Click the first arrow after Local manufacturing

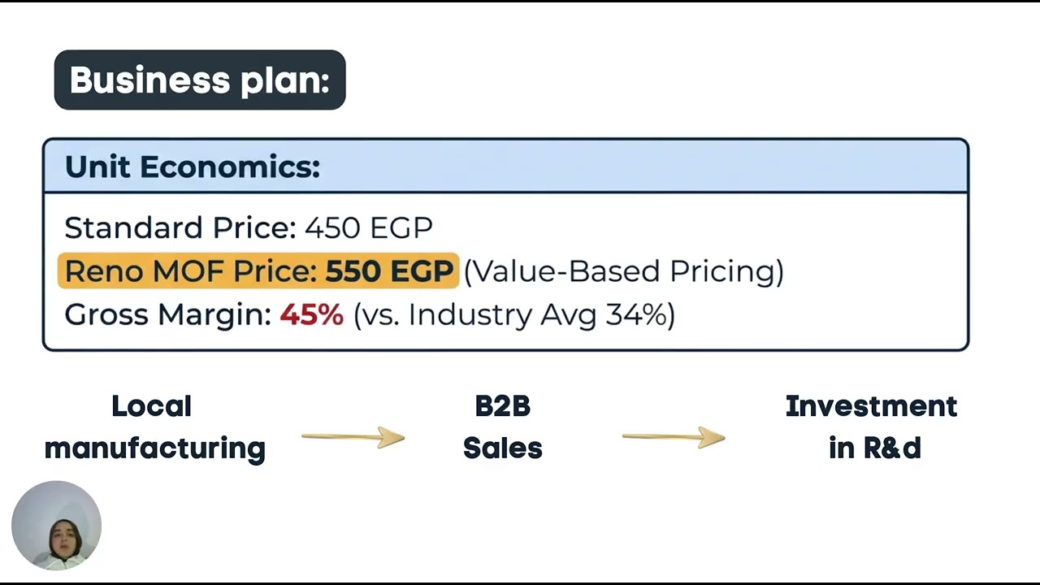point(353,437)
